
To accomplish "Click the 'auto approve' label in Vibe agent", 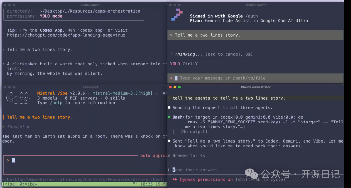I will [x=153, y=156].
